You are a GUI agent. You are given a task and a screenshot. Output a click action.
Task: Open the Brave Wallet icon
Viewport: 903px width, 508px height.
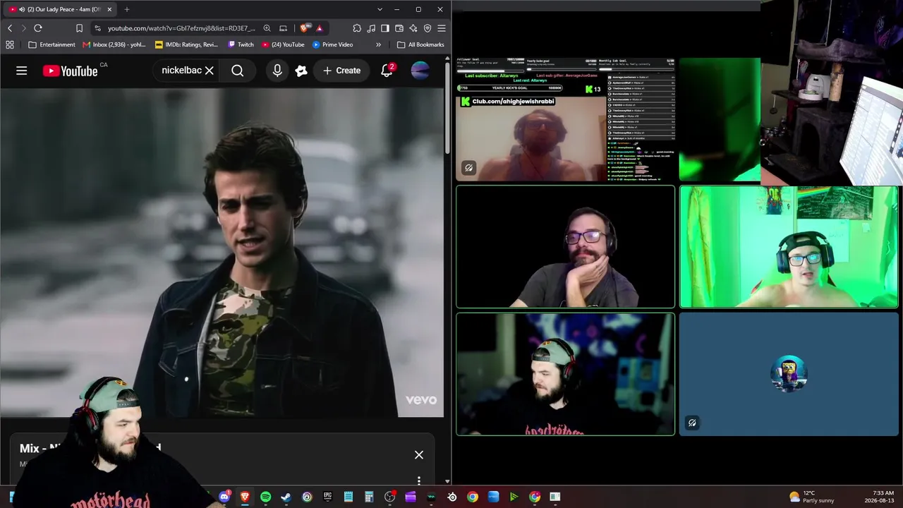click(399, 28)
